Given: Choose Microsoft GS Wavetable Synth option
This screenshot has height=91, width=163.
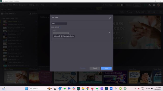Looking at the screenshot, I should [64, 36].
